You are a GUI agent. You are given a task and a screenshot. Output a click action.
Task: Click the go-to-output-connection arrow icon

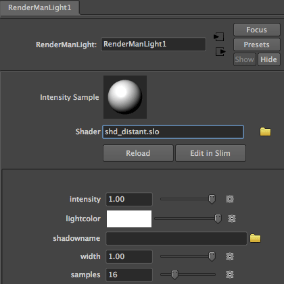click(x=220, y=52)
